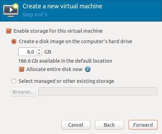Cancel the new virtual machine wizard
The width and height of the screenshot is (162, 134).
(x=76, y=125)
